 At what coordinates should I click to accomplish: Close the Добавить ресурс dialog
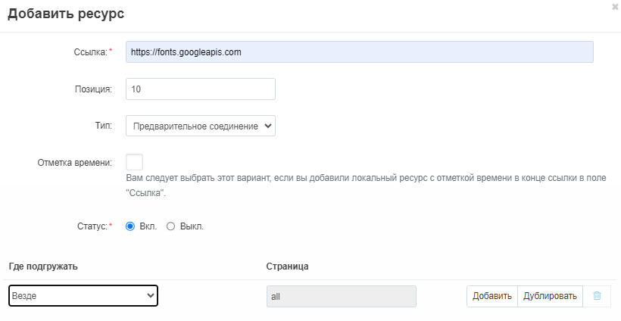[x=615, y=6]
